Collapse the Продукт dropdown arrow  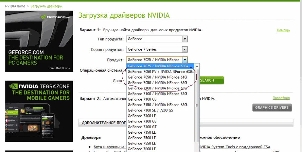pyautogui.click(x=185, y=60)
